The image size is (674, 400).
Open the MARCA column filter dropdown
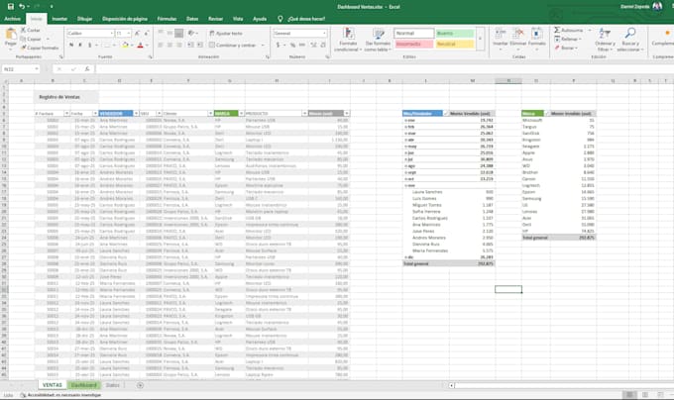click(241, 113)
